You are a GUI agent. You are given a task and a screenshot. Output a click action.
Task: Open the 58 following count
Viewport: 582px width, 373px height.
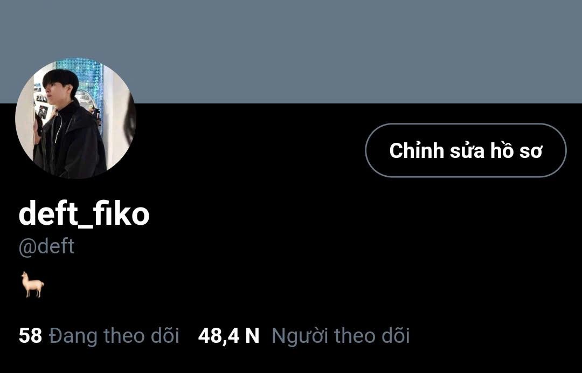tap(30, 335)
